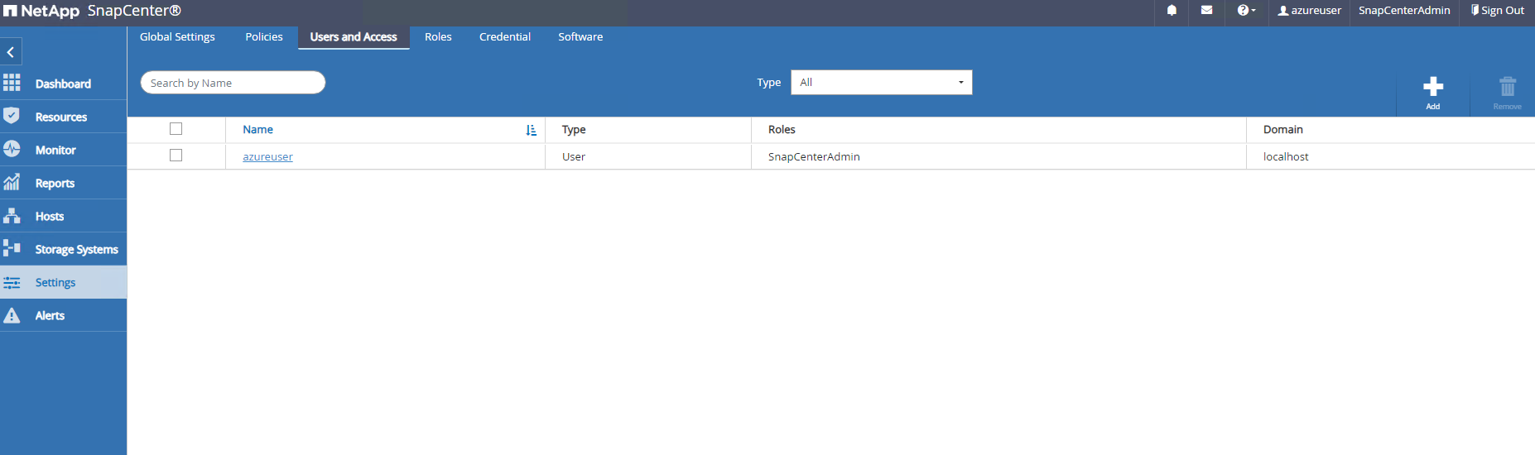Switch to Global Settings tab

[x=177, y=37]
